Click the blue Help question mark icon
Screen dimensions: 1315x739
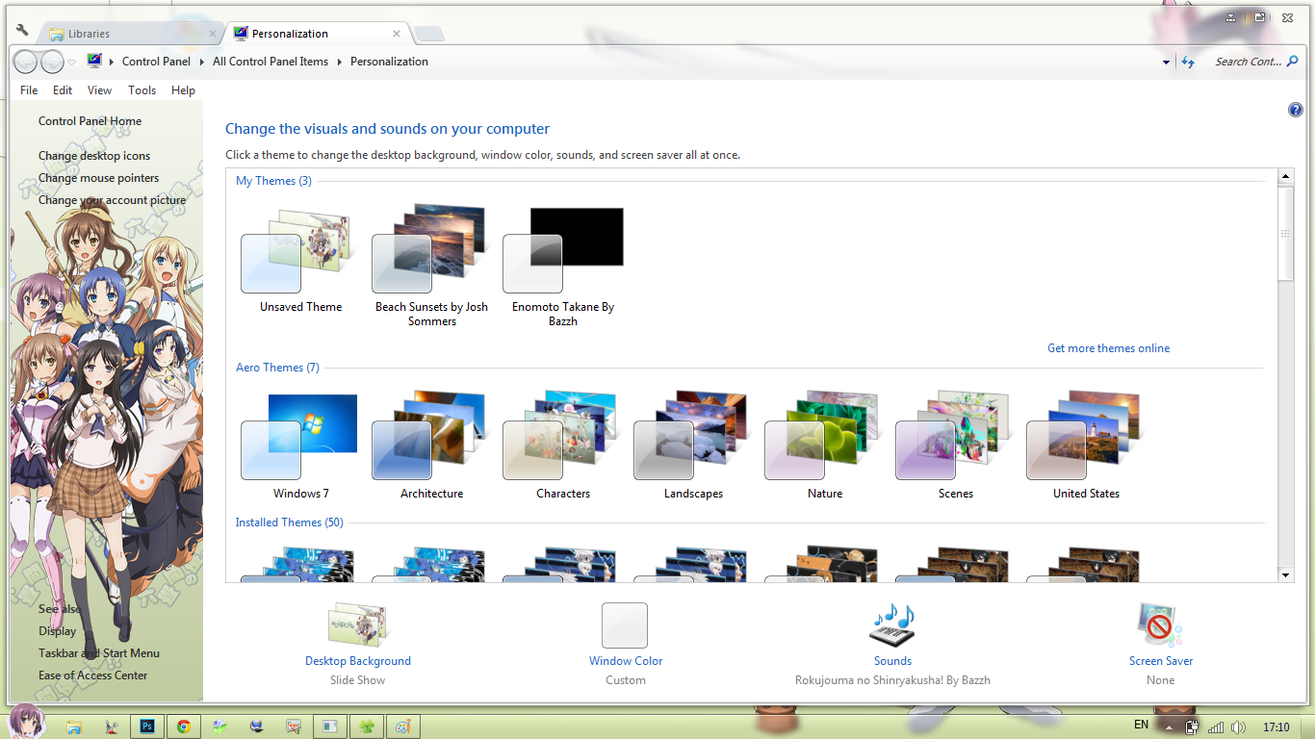pyautogui.click(x=1295, y=110)
